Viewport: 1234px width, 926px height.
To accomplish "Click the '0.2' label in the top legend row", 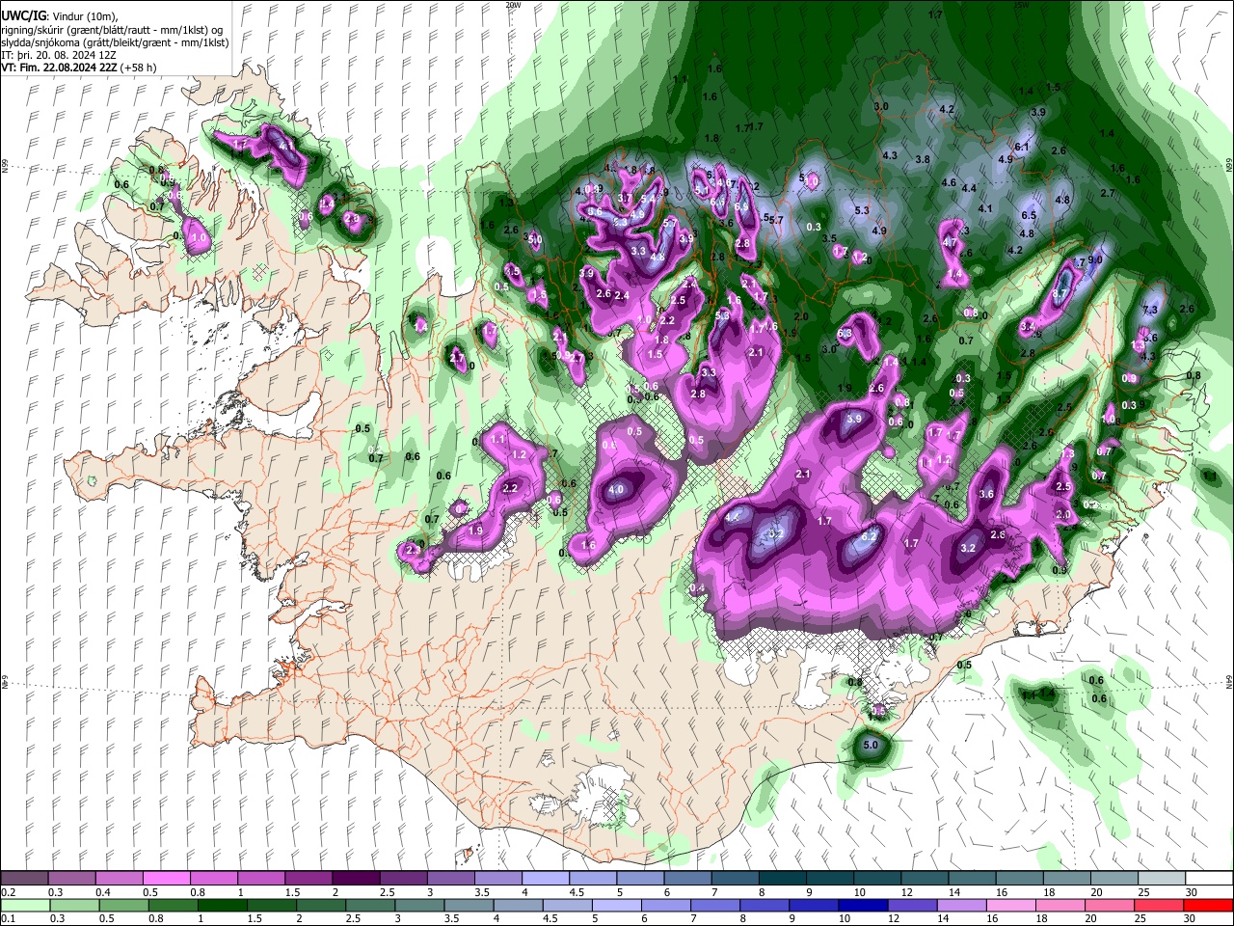I will [x=8, y=892].
